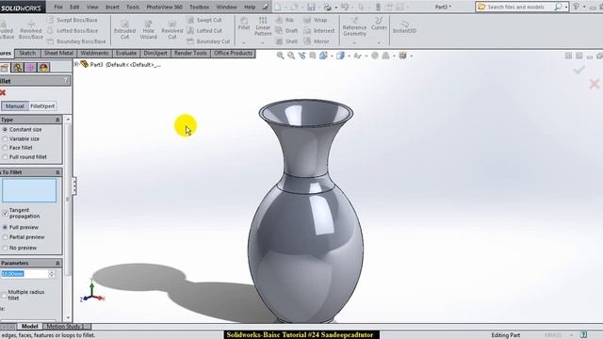Open the Insert menu
The image size is (603, 339).
112,7
